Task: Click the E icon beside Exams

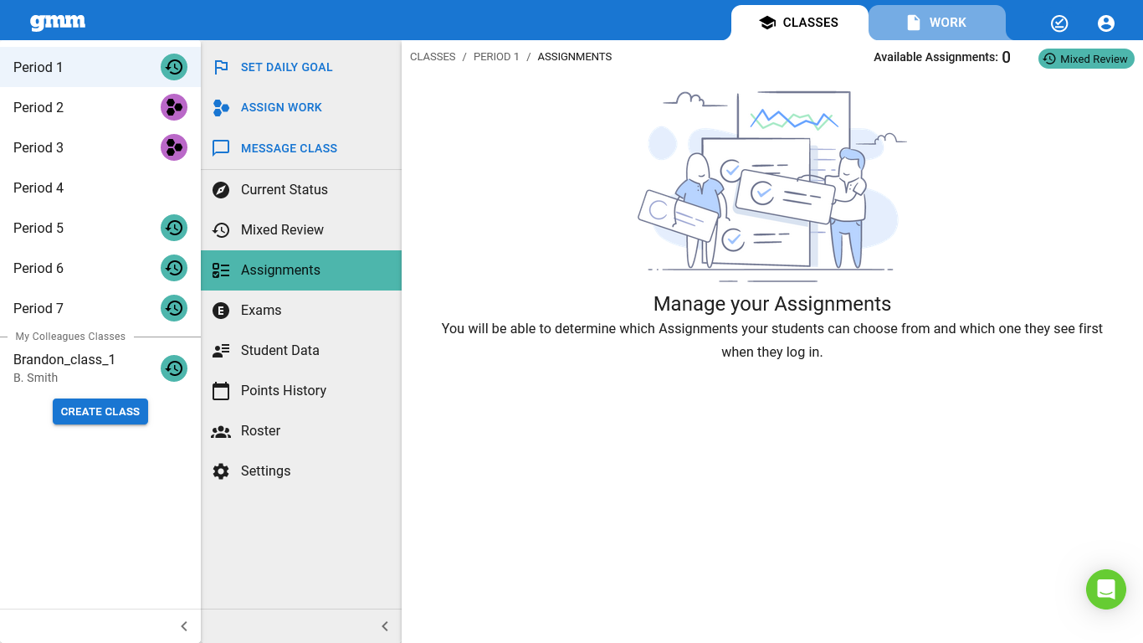Action: click(x=221, y=310)
